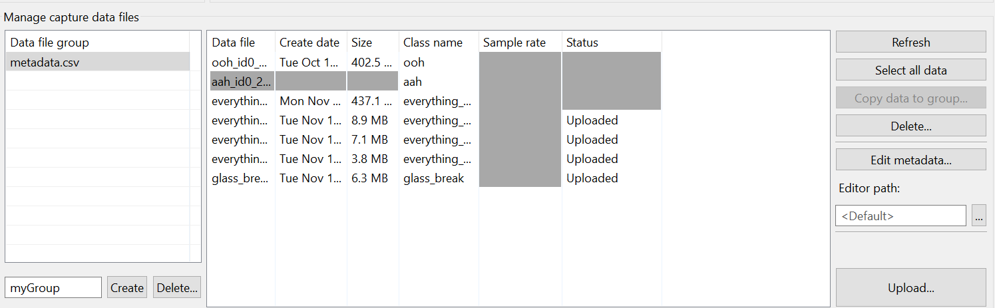
Task: Click the Status column header
Action: (582, 43)
